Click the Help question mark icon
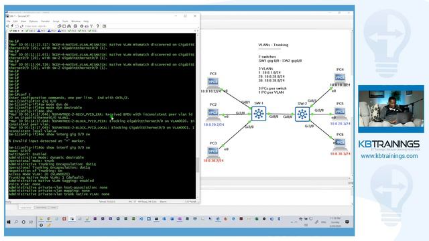The height and width of the screenshot is (241, 429). coord(98,26)
